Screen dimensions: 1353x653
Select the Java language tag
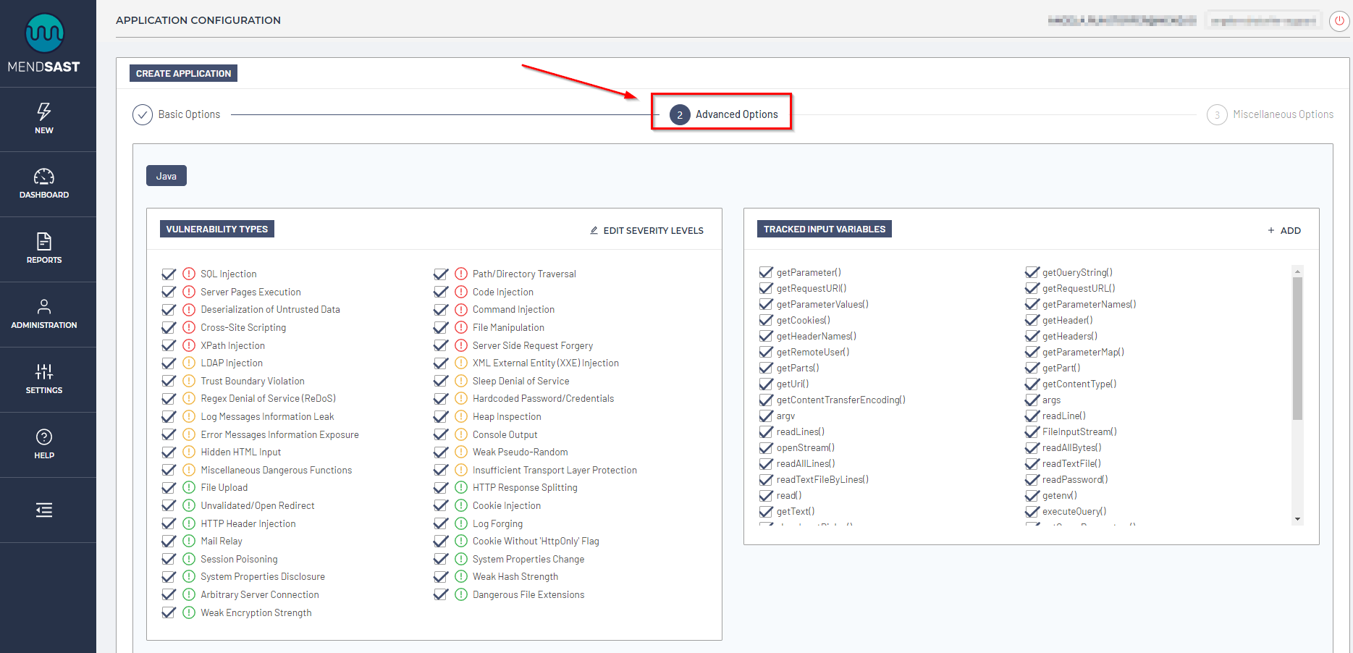(x=167, y=176)
